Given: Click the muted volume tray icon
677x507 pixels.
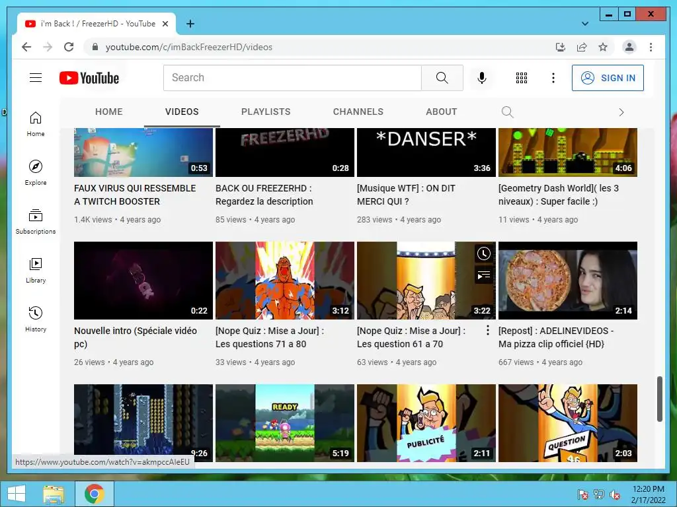Looking at the screenshot, I should point(614,494).
